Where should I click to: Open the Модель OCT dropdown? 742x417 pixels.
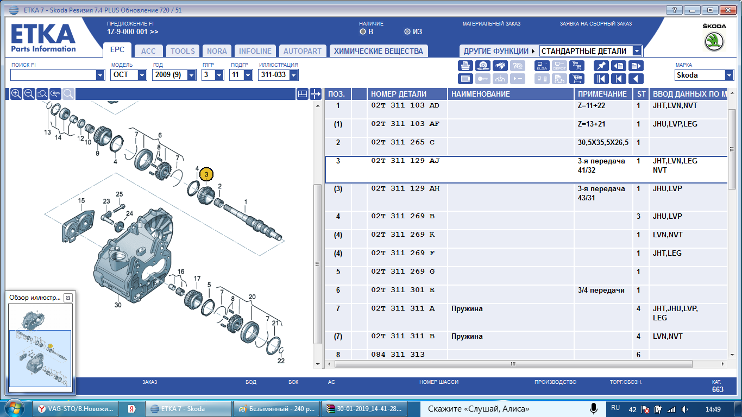tap(142, 75)
